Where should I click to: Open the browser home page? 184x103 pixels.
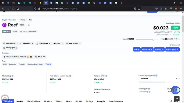pos(18,9)
